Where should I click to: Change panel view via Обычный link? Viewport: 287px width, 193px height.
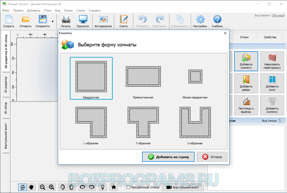click(x=278, y=15)
